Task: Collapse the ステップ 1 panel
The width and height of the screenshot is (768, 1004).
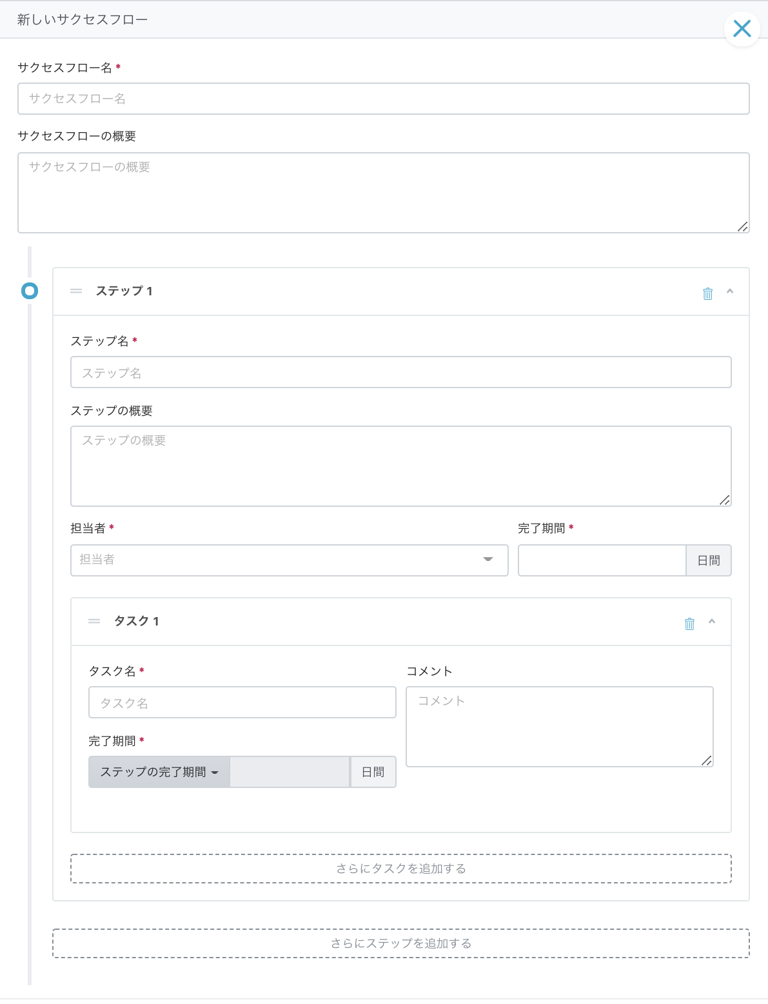Action: pyautogui.click(x=730, y=291)
